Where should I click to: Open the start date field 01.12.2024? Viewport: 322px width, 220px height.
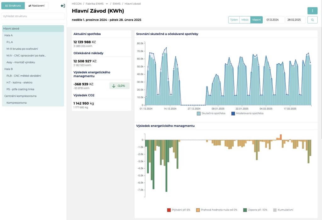coord(275,20)
